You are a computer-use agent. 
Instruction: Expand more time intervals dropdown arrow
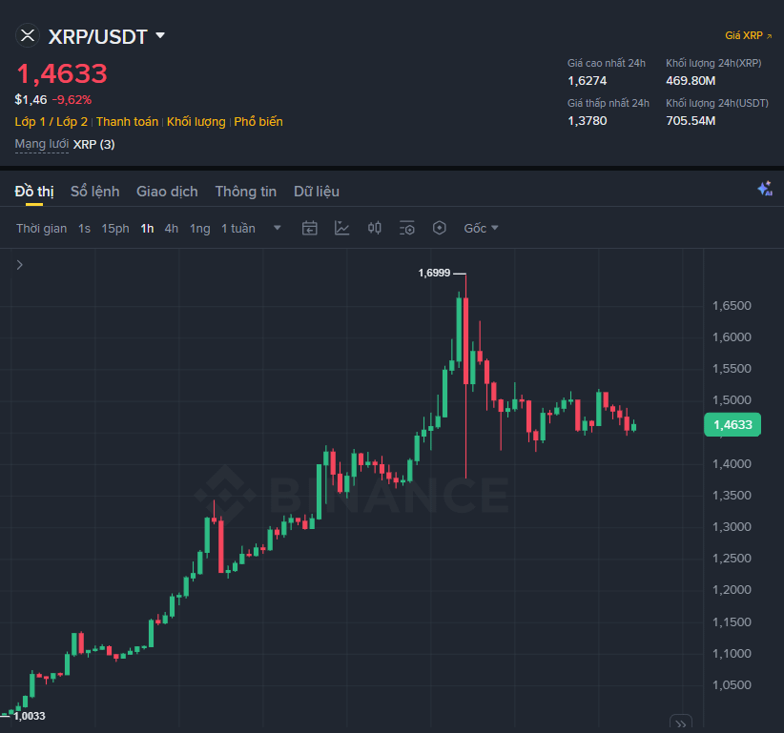pos(277,228)
